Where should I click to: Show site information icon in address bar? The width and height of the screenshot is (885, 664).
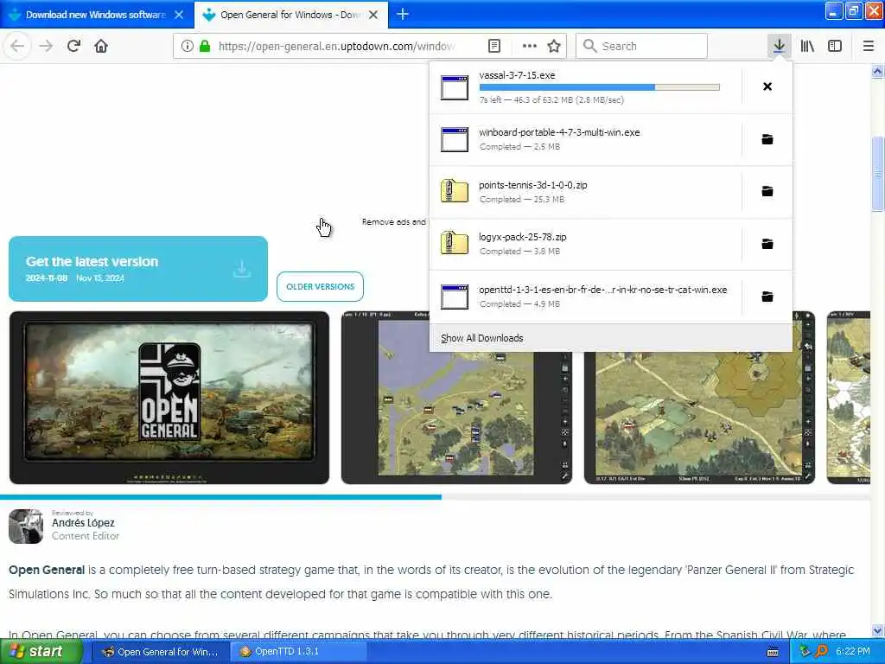188,46
